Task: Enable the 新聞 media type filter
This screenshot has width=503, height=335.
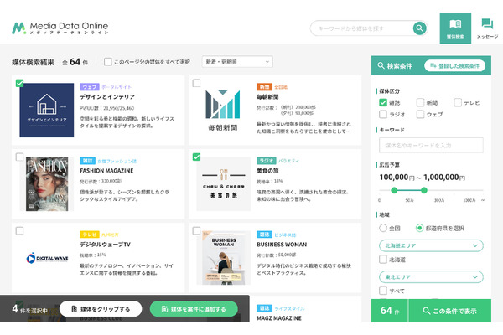Action: [420, 102]
